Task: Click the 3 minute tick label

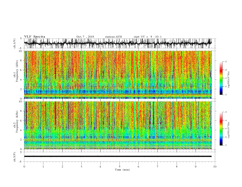Action: (x=81, y=167)
